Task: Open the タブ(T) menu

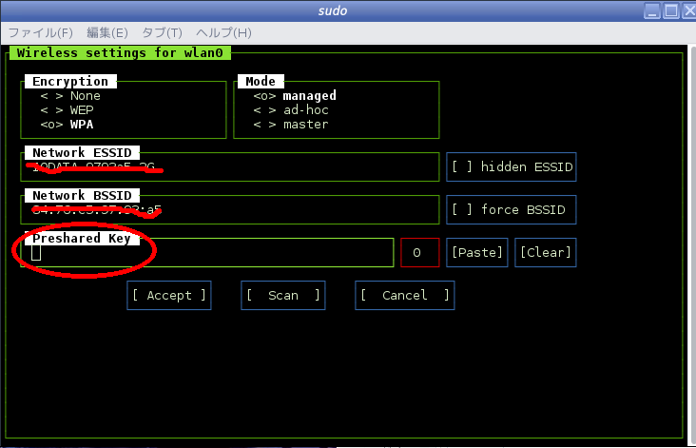Action: [x=162, y=33]
